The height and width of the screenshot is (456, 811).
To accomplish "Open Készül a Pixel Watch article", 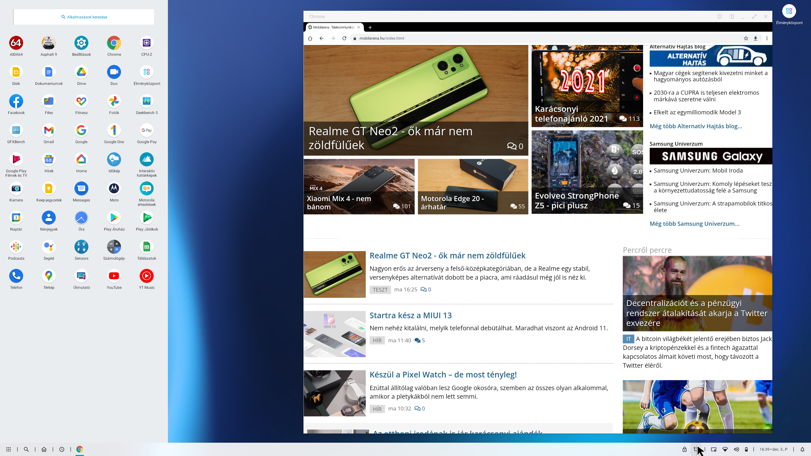I will coord(443,375).
